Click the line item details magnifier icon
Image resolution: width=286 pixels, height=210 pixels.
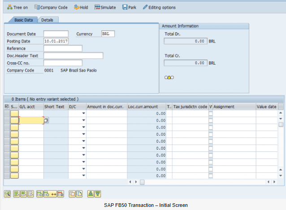coord(8,193)
